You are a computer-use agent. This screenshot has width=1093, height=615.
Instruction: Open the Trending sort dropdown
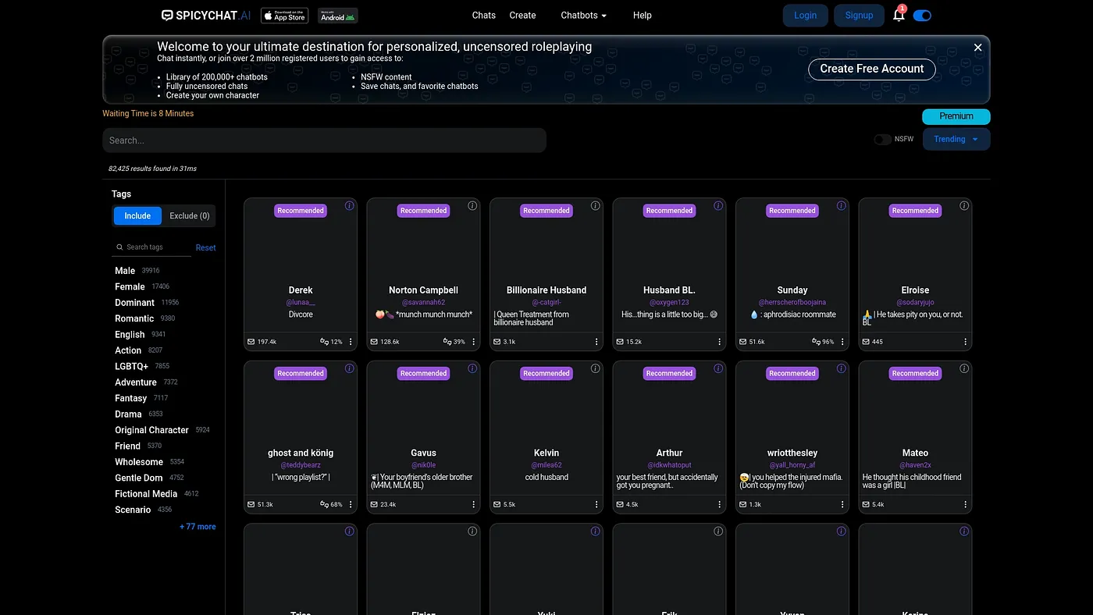tap(956, 139)
